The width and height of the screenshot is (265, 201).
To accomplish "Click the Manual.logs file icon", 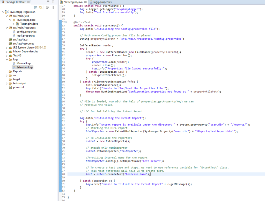I will click(x=14, y=64).
